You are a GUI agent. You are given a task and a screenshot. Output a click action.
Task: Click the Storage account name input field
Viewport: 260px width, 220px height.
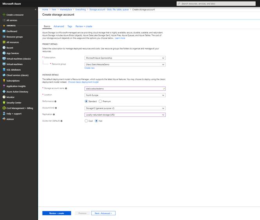point(125,89)
